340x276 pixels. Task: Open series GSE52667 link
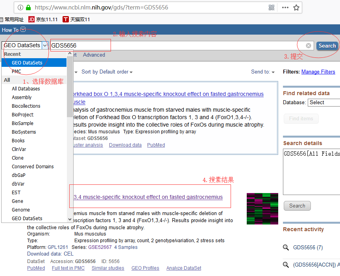pyautogui.click(x=100, y=247)
